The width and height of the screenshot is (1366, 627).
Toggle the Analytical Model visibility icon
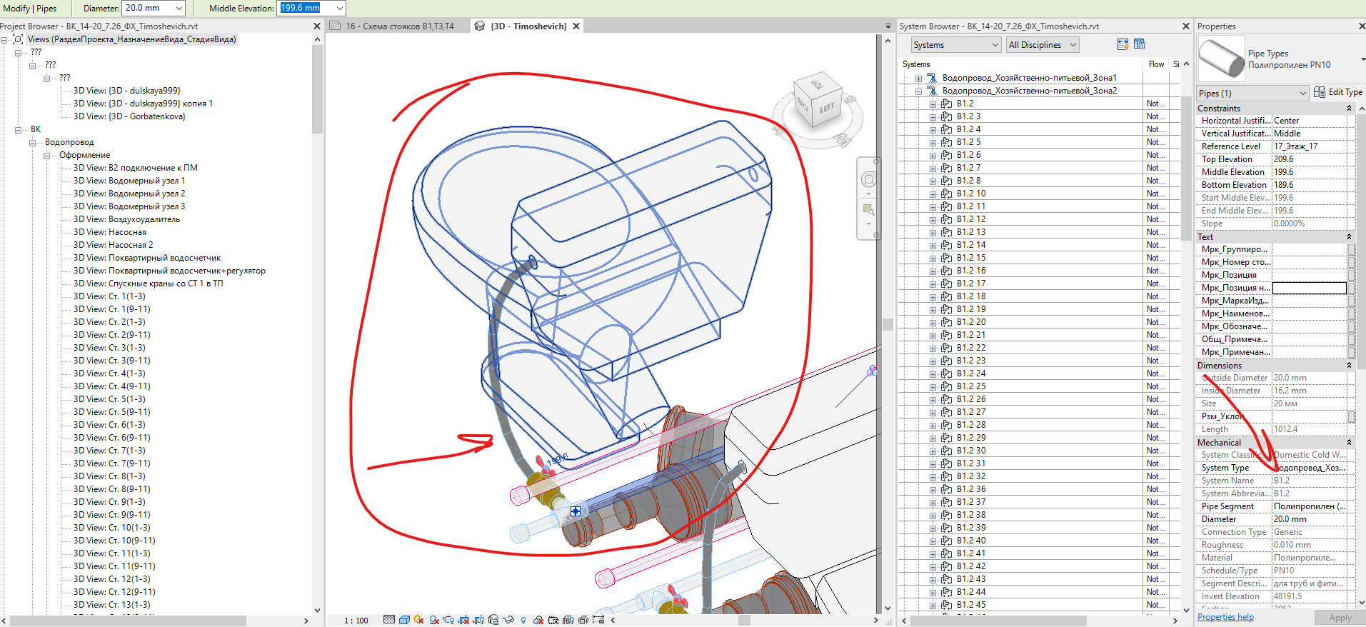[x=568, y=620]
